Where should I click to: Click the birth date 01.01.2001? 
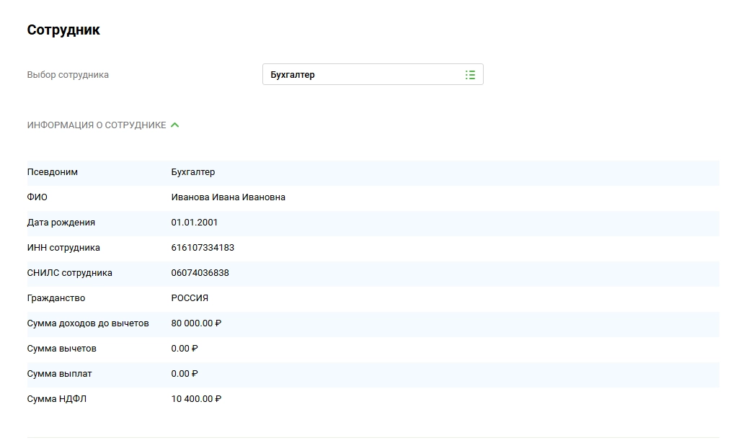coord(195,223)
